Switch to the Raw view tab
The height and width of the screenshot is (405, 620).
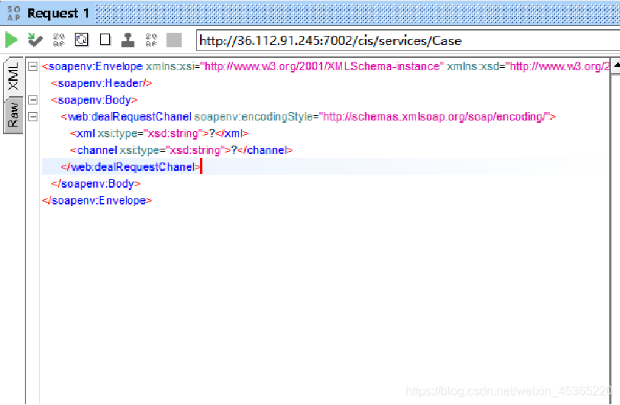coord(13,115)
